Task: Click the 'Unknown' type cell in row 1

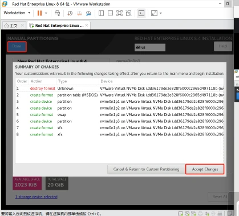Action: (65, 89)
